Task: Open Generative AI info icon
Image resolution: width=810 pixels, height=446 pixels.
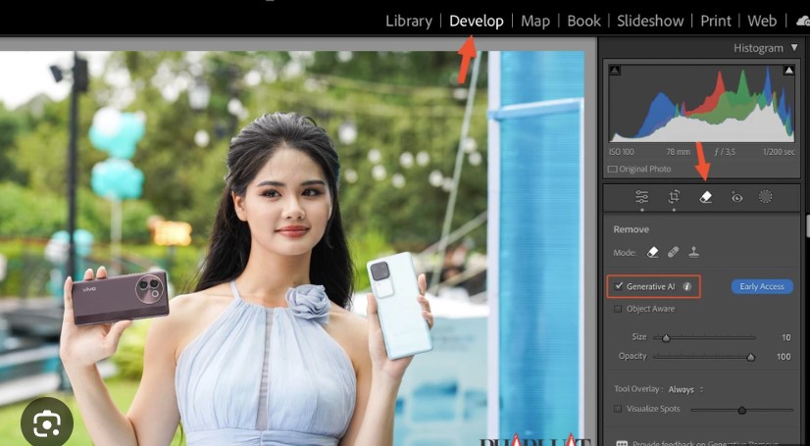Action: [686, 286]
